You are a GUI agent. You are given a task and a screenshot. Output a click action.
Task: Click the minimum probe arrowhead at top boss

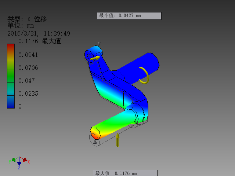click(x=99, y=44)
